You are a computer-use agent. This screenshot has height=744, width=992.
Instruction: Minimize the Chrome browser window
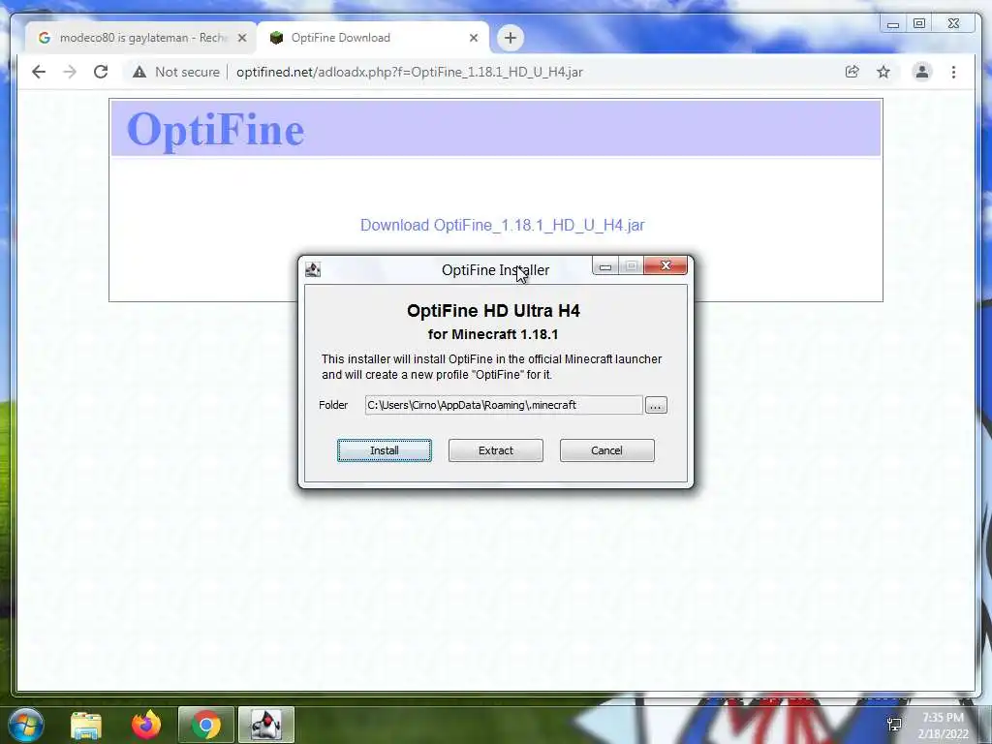(x=892, y=24)
